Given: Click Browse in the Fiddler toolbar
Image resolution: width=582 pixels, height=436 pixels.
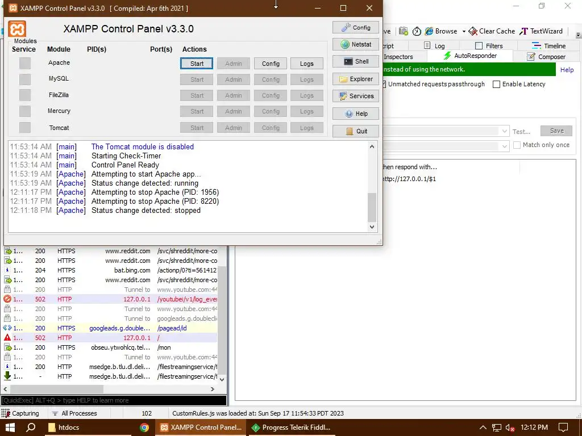Looking at the screenshot, I should click(441, 31).
